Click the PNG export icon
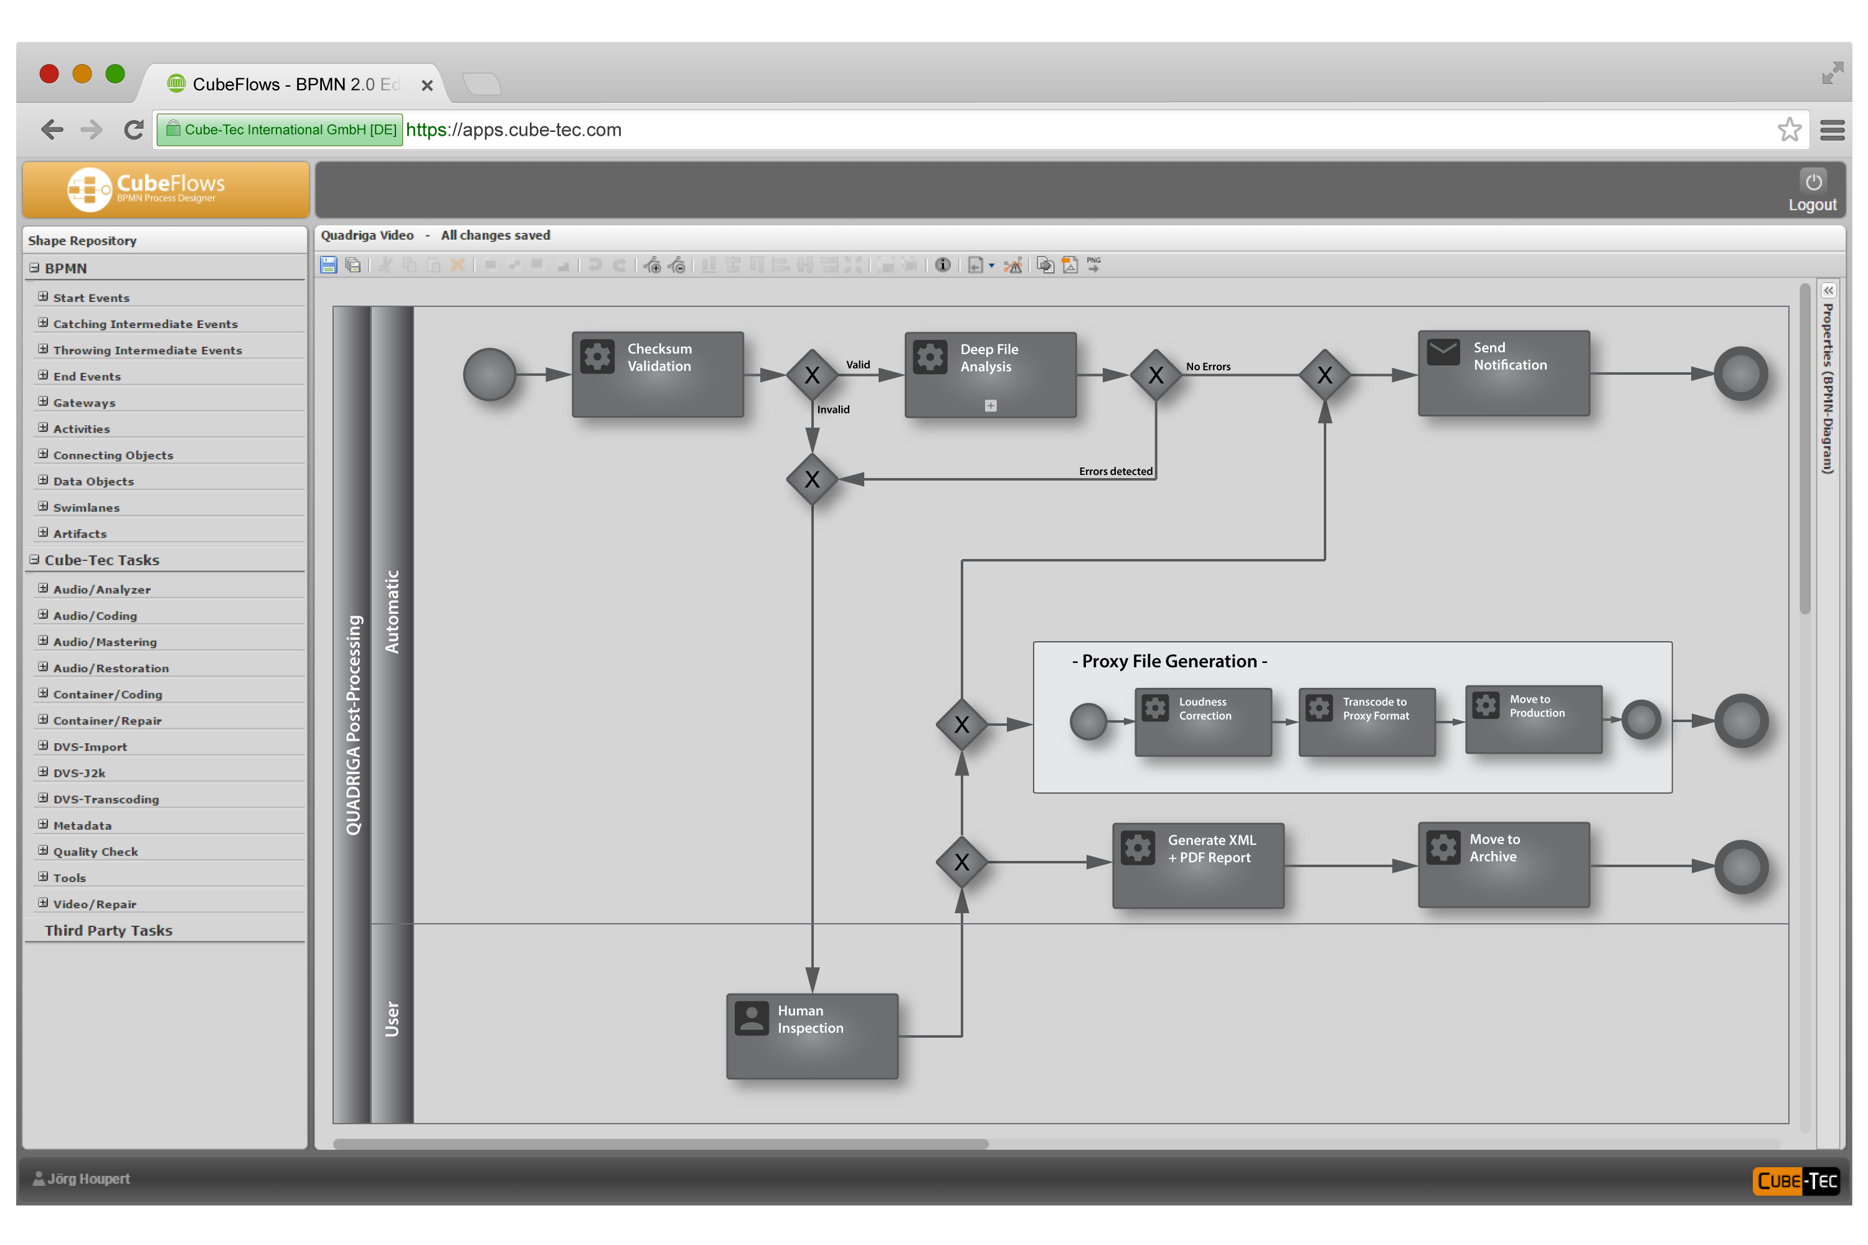This screenshot has height=1245, width=1868. 1093,265
